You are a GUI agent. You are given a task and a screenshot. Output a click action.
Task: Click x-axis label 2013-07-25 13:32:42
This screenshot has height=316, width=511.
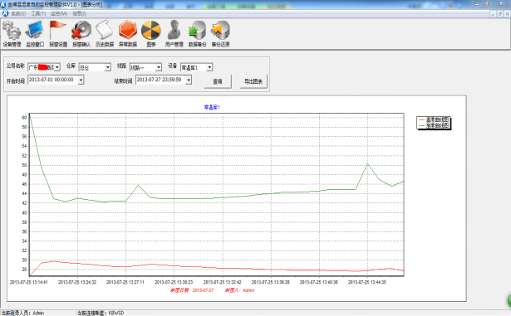(x=222, y=282)
